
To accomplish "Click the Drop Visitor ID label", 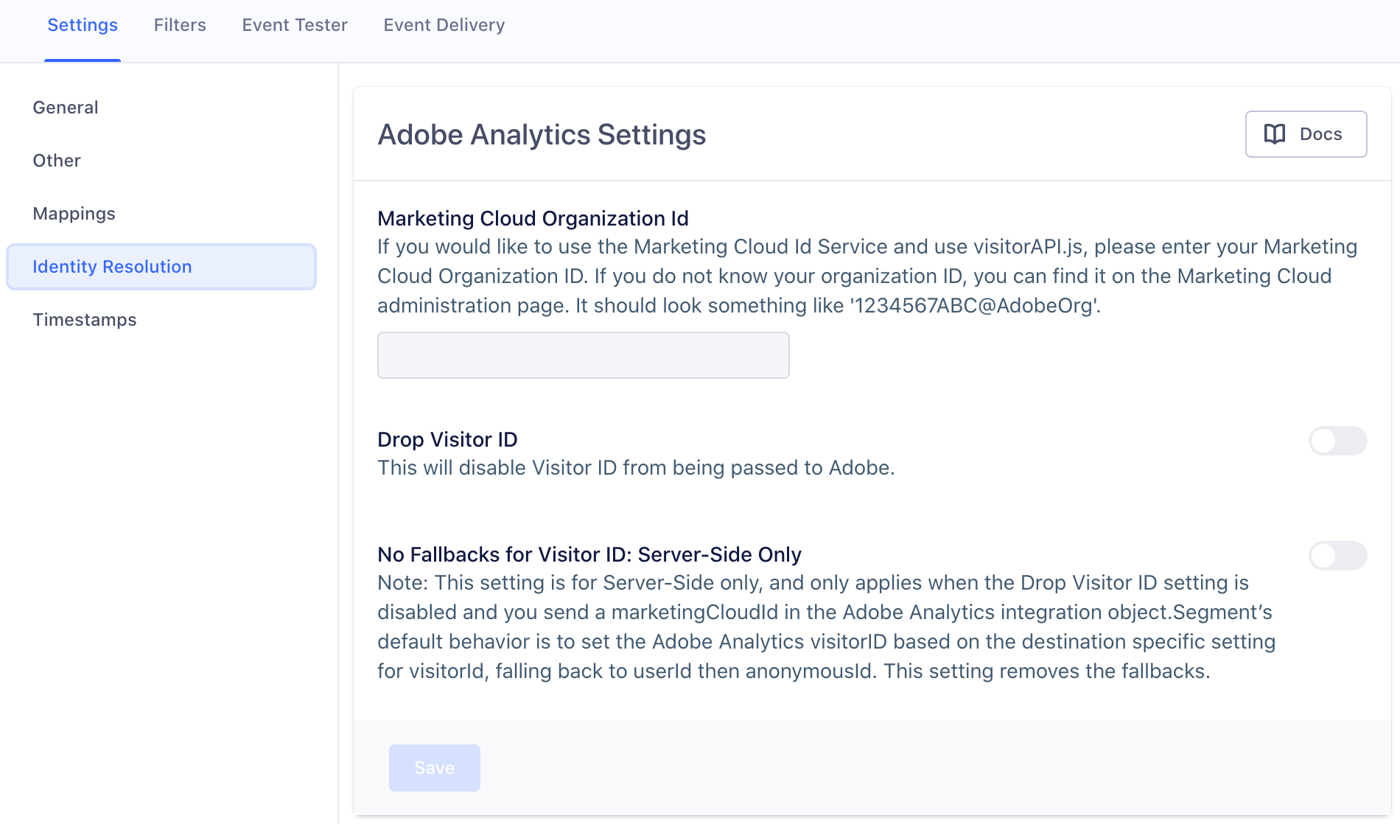I will coord(447,439).
